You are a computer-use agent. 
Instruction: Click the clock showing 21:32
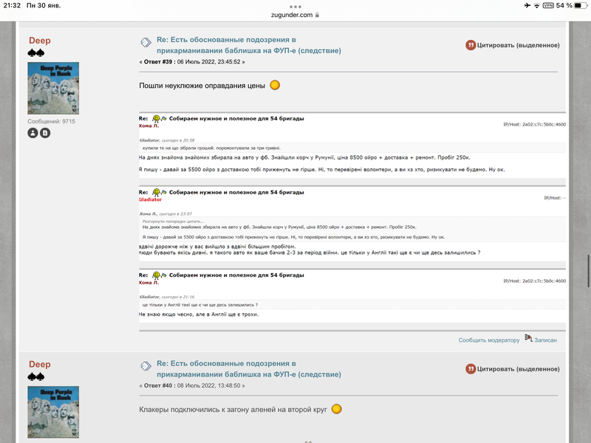(x=12, y=5)
